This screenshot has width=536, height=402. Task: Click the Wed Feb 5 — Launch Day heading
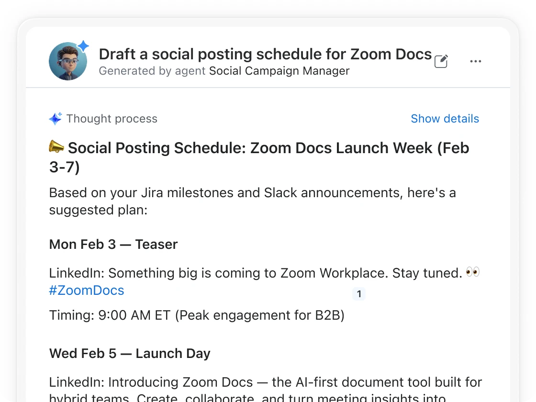click(130, 354)
